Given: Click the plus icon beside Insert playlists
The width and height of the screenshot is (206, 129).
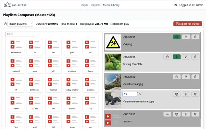Looking at the screenshot, I should (x=5, y=24).
